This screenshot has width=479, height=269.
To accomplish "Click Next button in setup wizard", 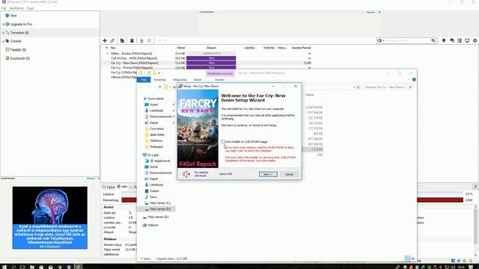I will [268, 174].
